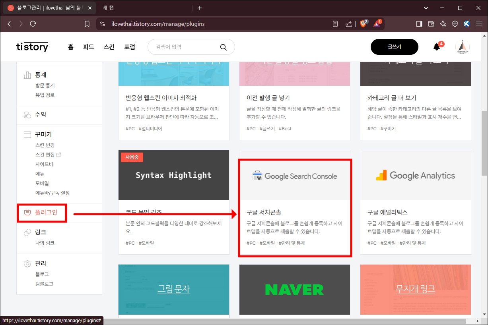The height and width of the screenshot is (325, 488).
Task: Reload the page with the refresh icon
Action: [33, 24]
